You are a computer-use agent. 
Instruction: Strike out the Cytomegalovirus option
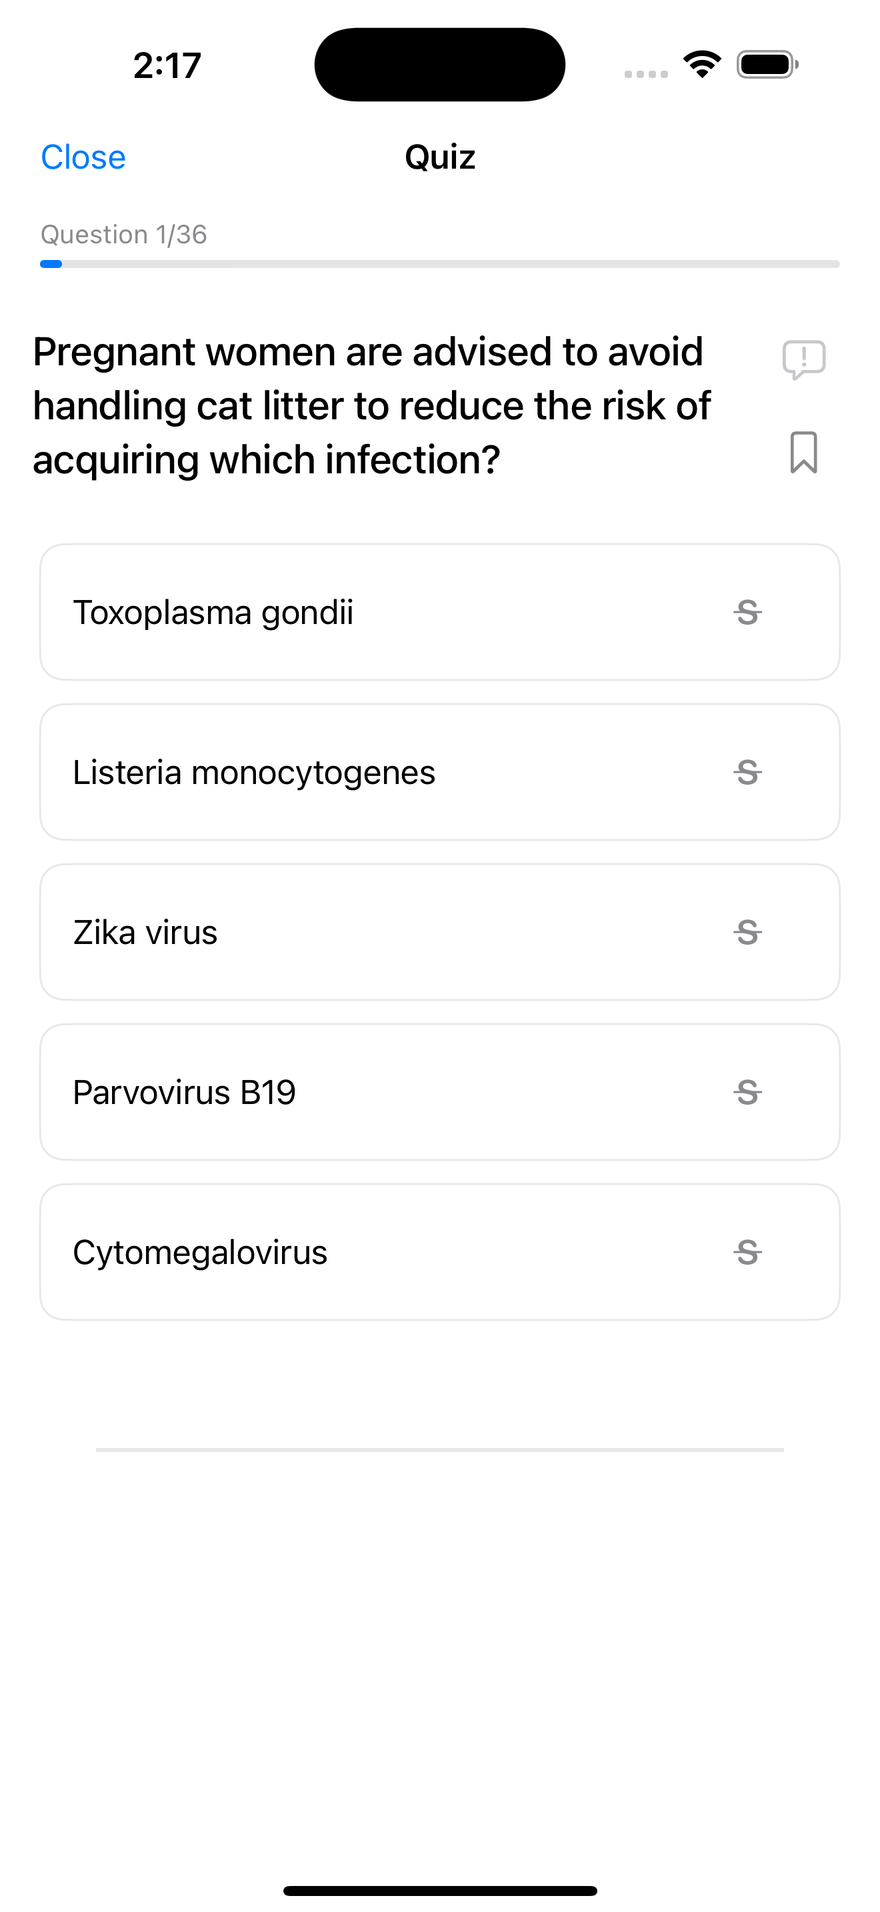point(747,1252)
